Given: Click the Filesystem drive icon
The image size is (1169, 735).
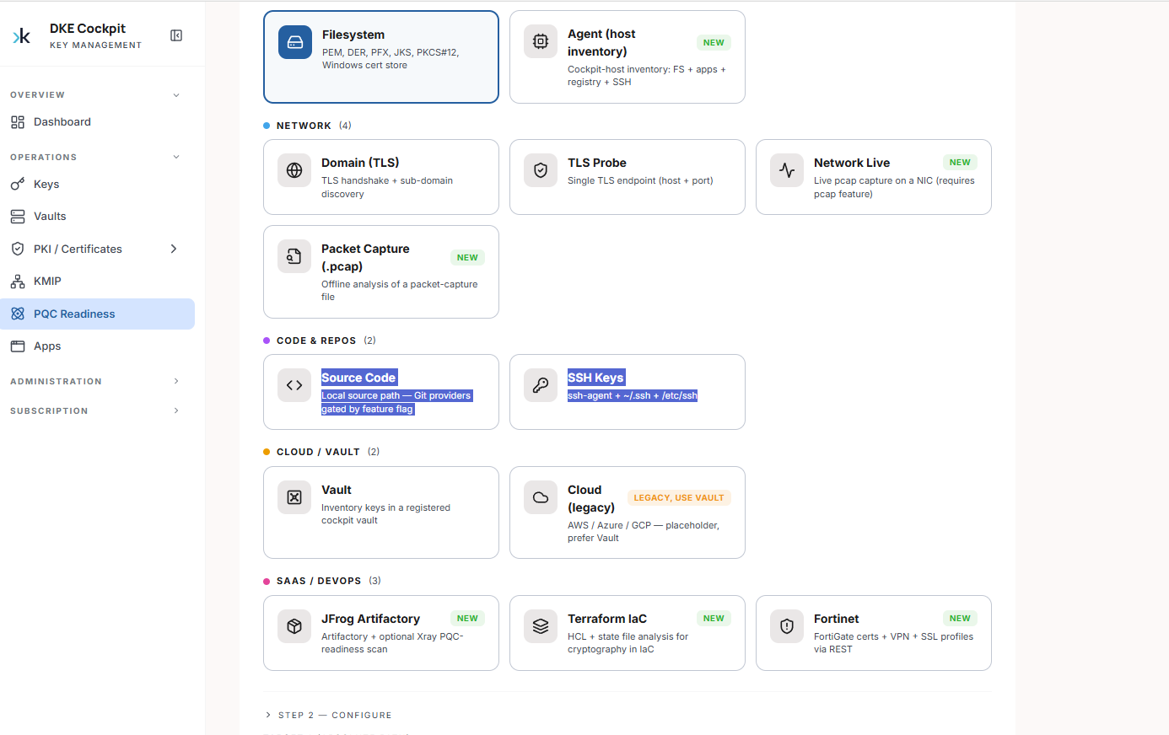Looking at the screenshot, I should tap(295, 42).
